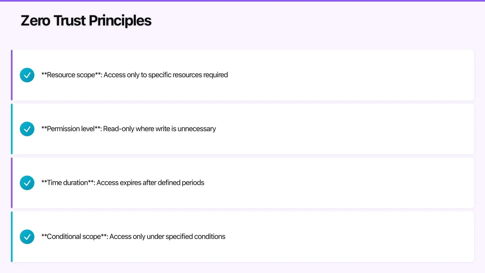Click the purple strip along the slide's top edge
The image size is (485, 273).
pyautogui.click(x=242, y=1)
